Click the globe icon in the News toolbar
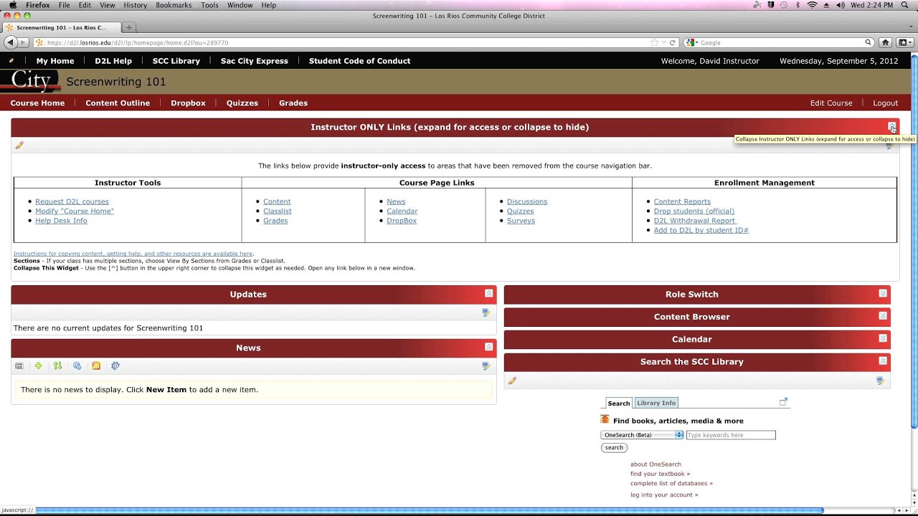Image resolution: width=918 pixels, height=516 pixels. coord(77,365)
